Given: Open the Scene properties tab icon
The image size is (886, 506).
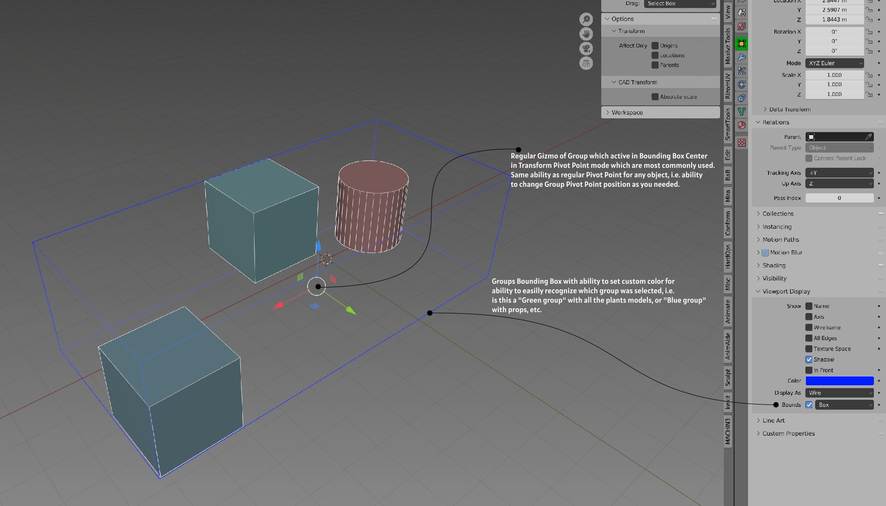Looking at the screenshot, I should [742, 13].
